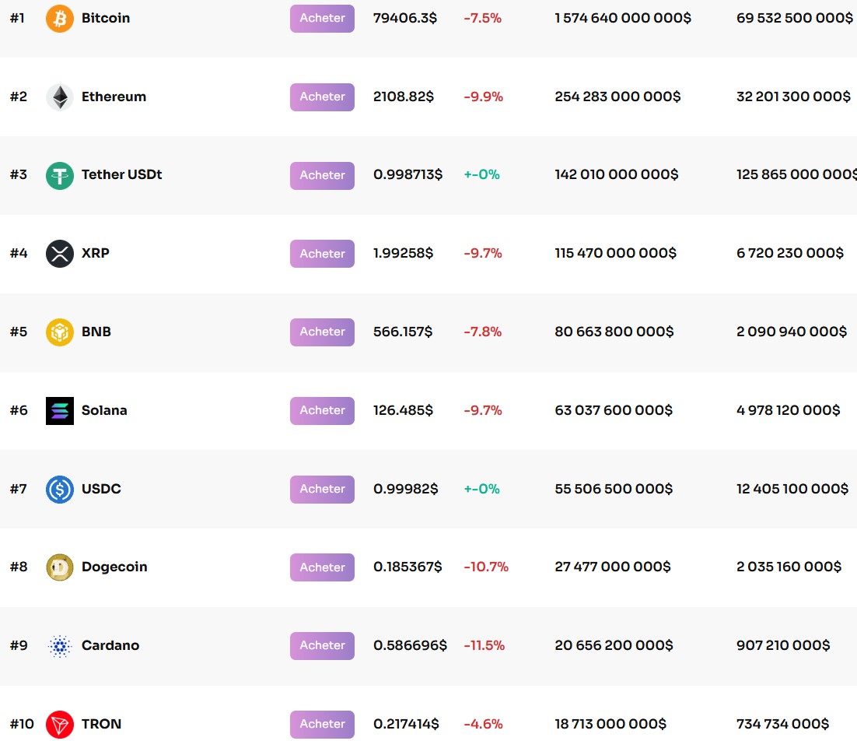This screenshot has width=857, height=741.
Task: Click the Ethereum logo icon
Action: 59,97
